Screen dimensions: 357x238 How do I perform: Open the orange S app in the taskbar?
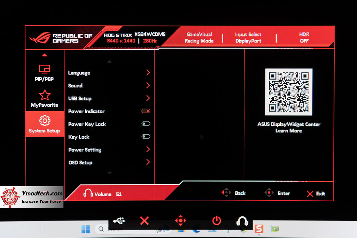pyautogui.click(x=259, y=229)
